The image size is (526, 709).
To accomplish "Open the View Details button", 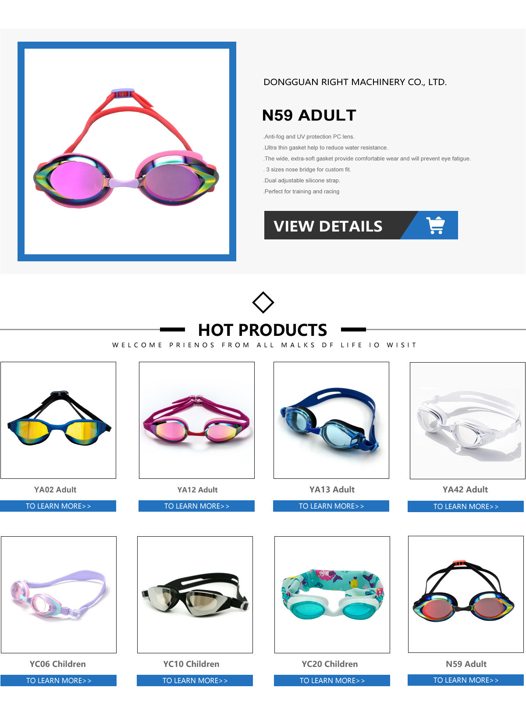I will tap(361, 225).
